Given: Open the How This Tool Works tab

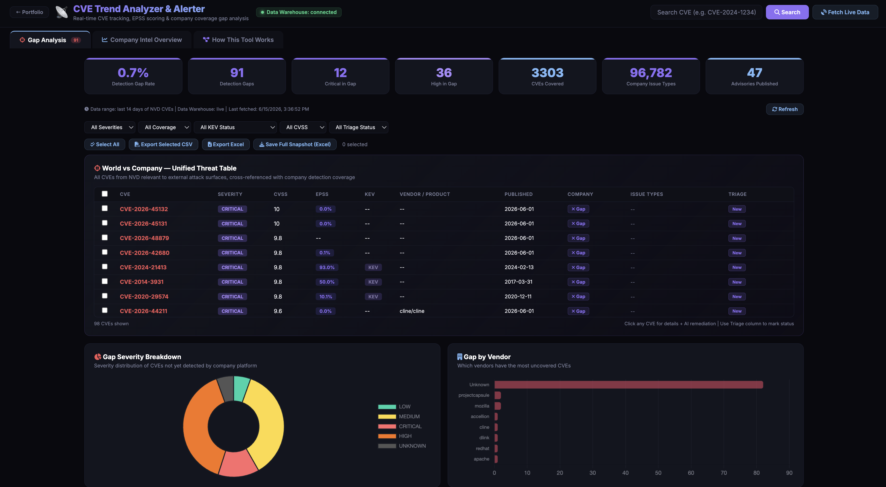Looking at the screenshot, I should coord(238,40).
